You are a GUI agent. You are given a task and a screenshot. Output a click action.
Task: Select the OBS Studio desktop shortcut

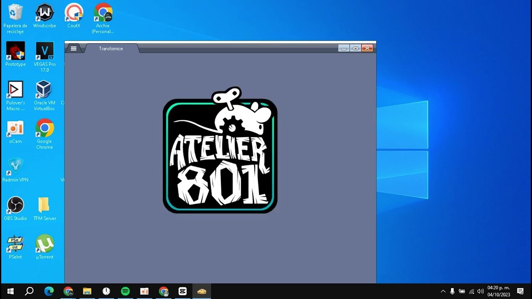(x=15, y=209)
